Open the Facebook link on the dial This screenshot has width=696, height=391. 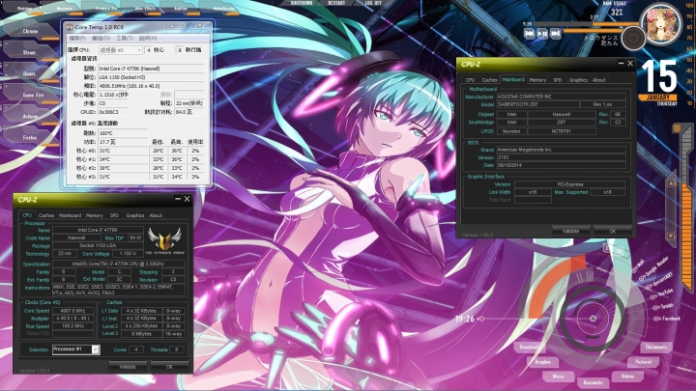coord(668,319)
